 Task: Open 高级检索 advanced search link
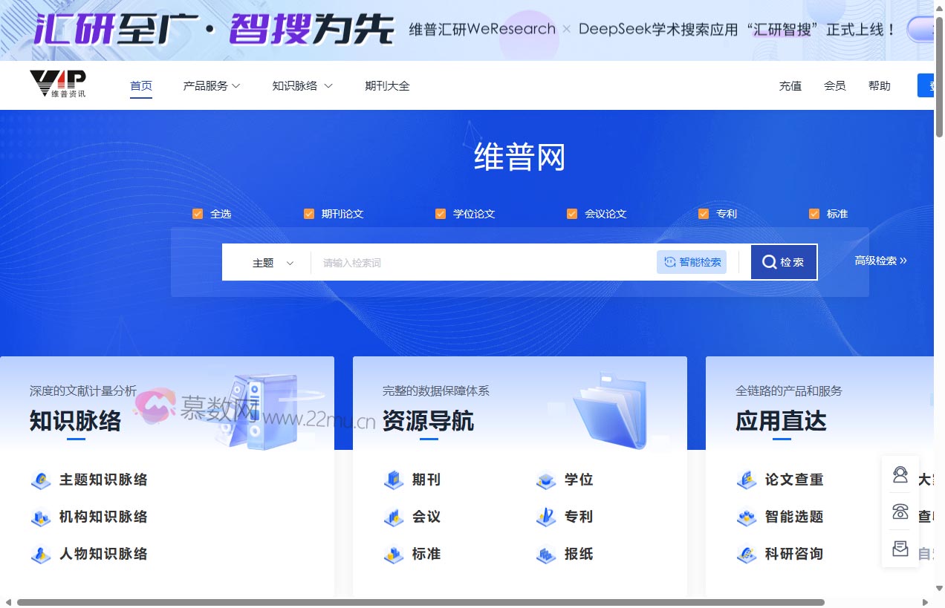[880, 261]
